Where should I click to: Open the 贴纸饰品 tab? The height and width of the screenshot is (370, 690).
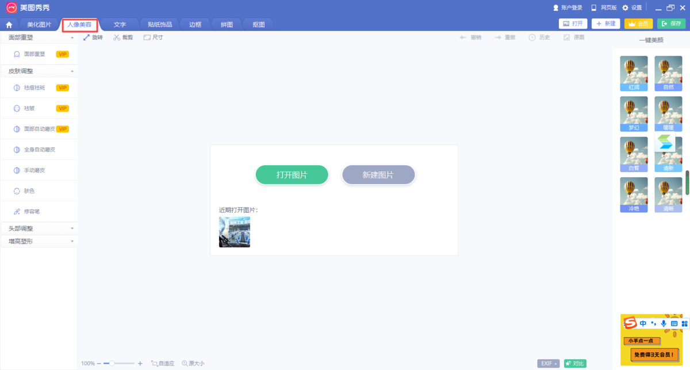pos(160,25)
